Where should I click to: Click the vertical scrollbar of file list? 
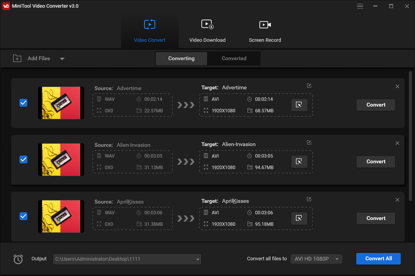click(410, 136)
